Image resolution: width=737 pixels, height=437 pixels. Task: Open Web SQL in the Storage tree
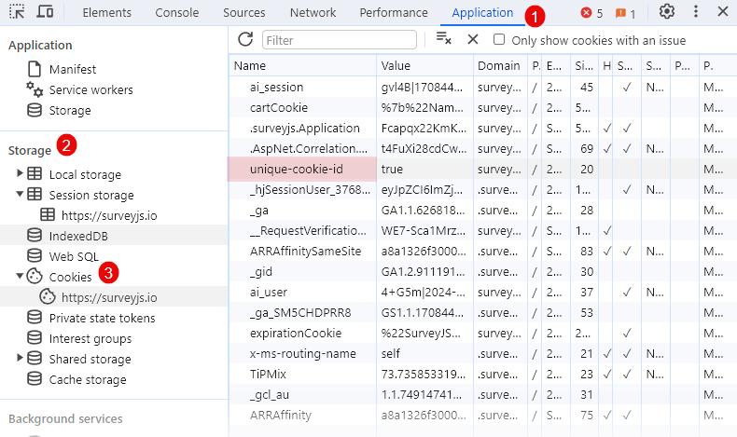point(74,256)
